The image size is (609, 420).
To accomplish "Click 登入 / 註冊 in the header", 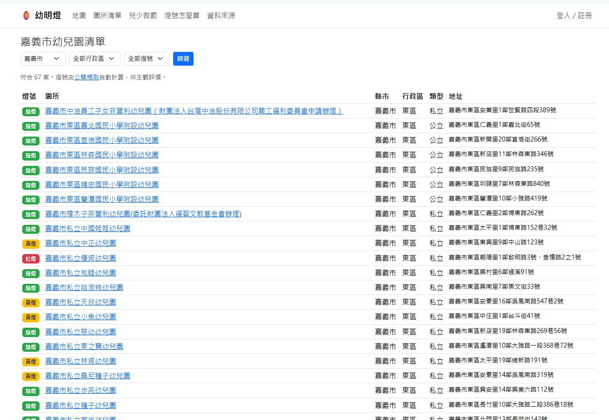I will 574,16.
